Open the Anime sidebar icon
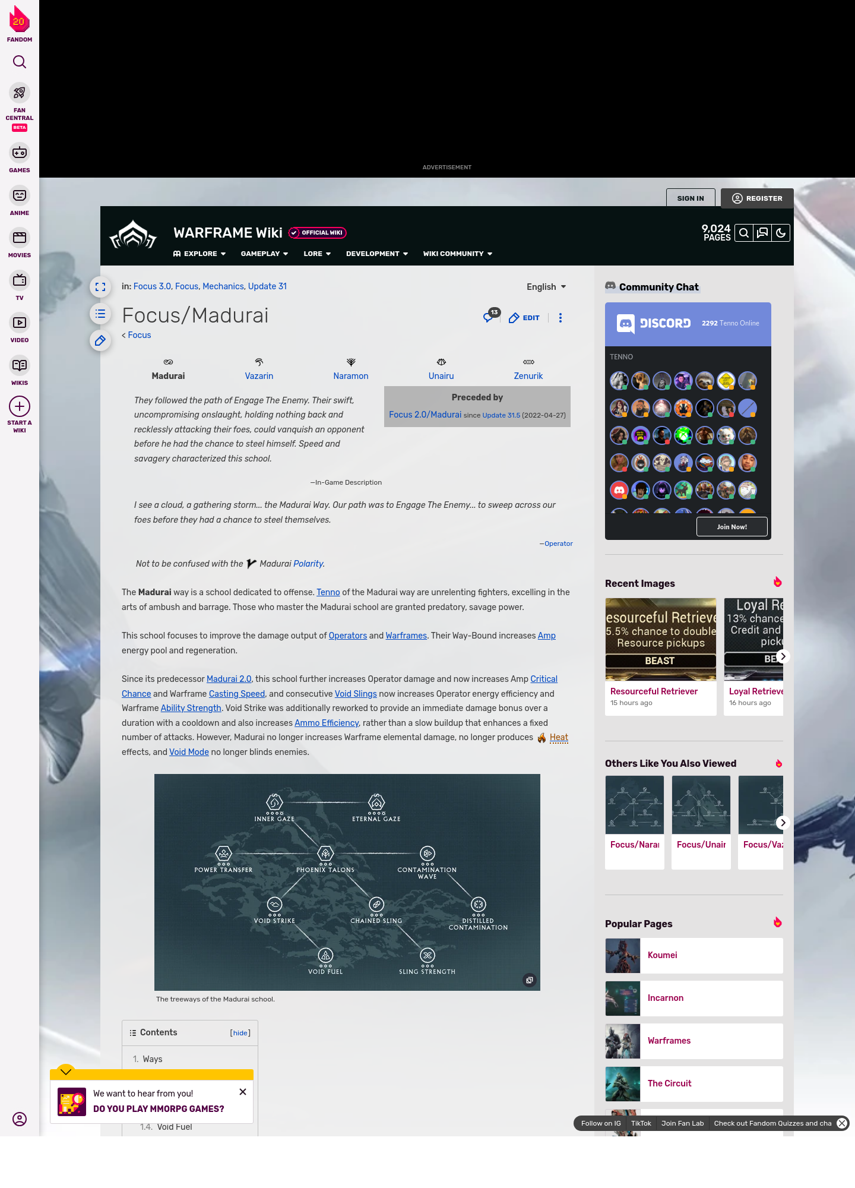This screenshot has height=1188, width=855. pyautogui.click(x=20, y=195)
